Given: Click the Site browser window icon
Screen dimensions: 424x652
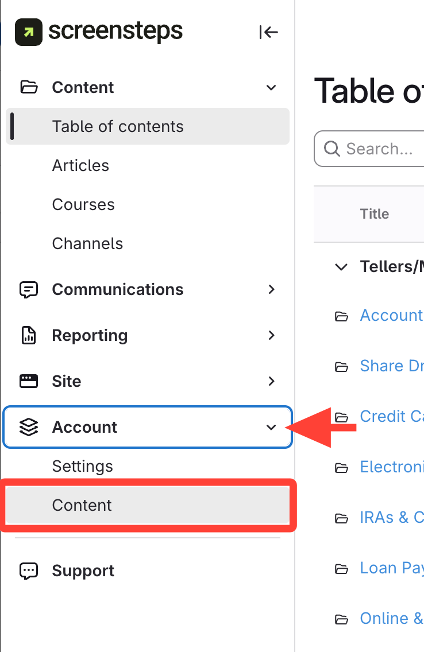Looking at the screenshot, I should point(29,381).
